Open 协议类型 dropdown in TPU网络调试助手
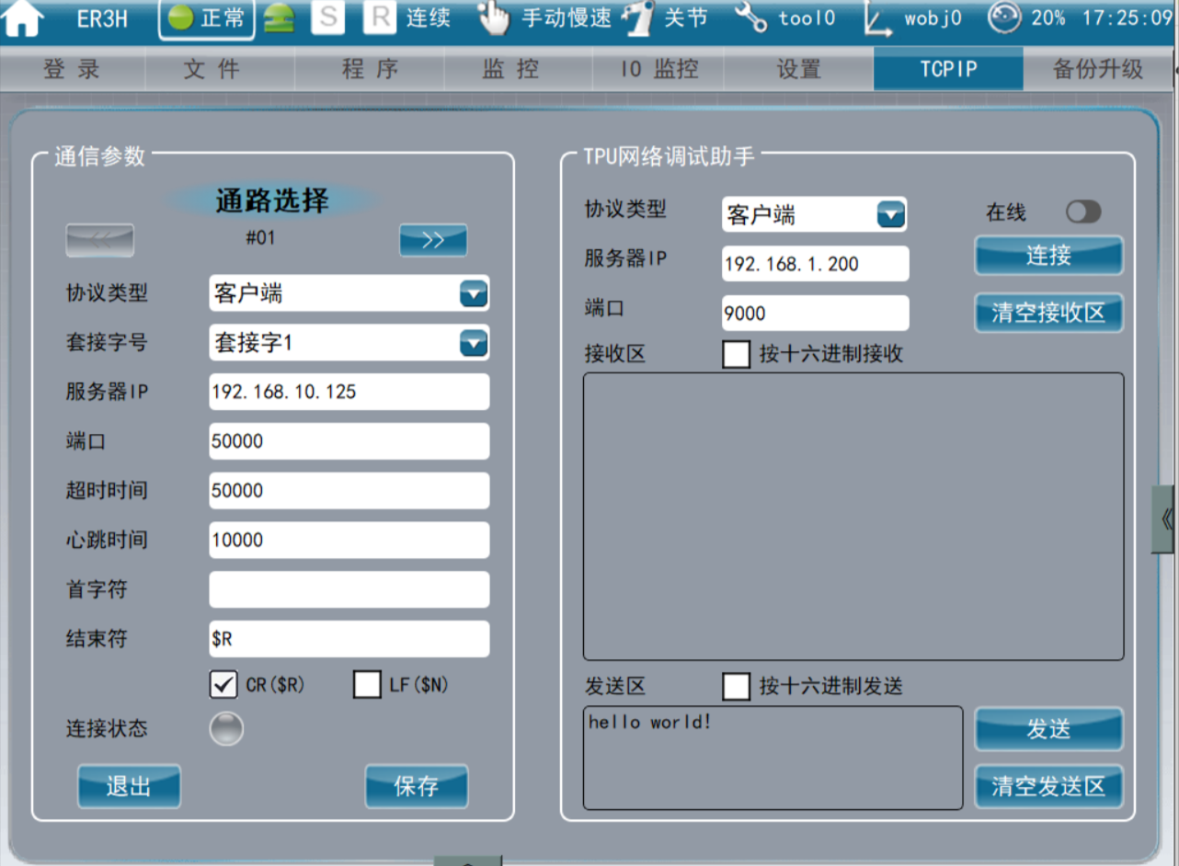 click(815, 214)
